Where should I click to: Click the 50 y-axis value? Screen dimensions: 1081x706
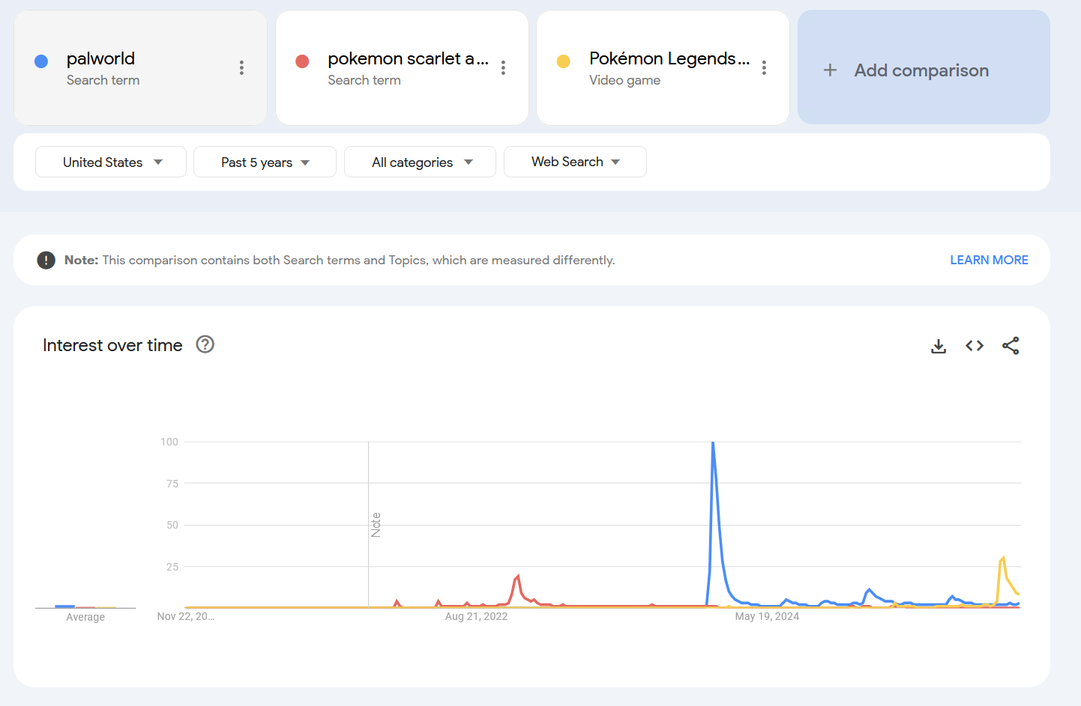click(x=172, y=525)
